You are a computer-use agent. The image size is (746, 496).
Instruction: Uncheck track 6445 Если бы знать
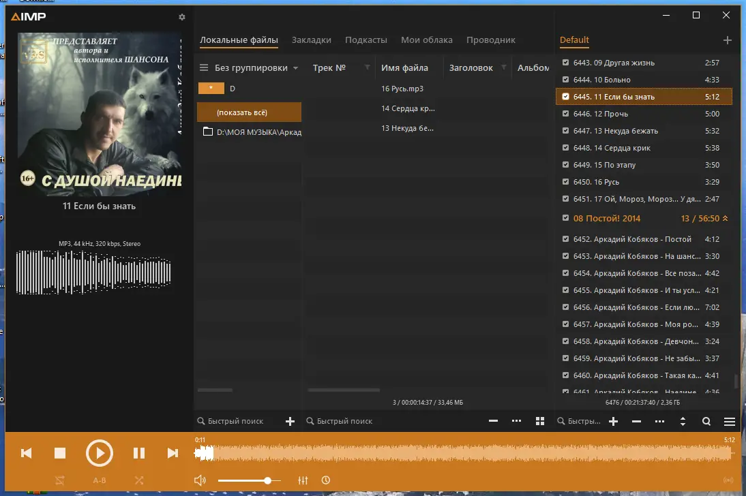pyautogui.click(x=566, y=97)
